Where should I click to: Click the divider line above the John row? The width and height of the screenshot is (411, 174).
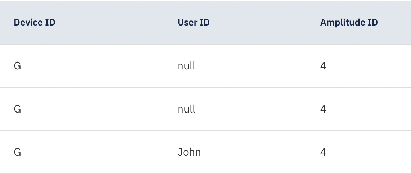click(x=205, y=130)
